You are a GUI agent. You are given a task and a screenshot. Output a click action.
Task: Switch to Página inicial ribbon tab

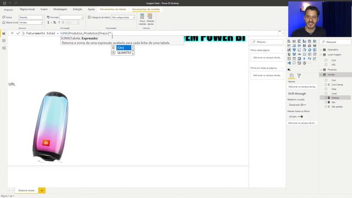coord(27,9)
